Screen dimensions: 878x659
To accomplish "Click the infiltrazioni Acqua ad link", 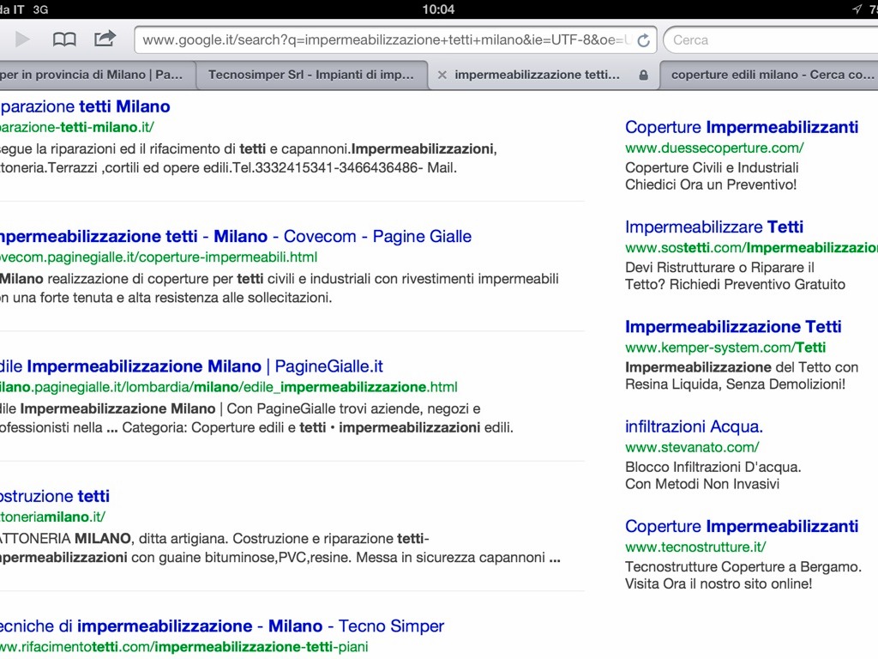I will 694,426.
